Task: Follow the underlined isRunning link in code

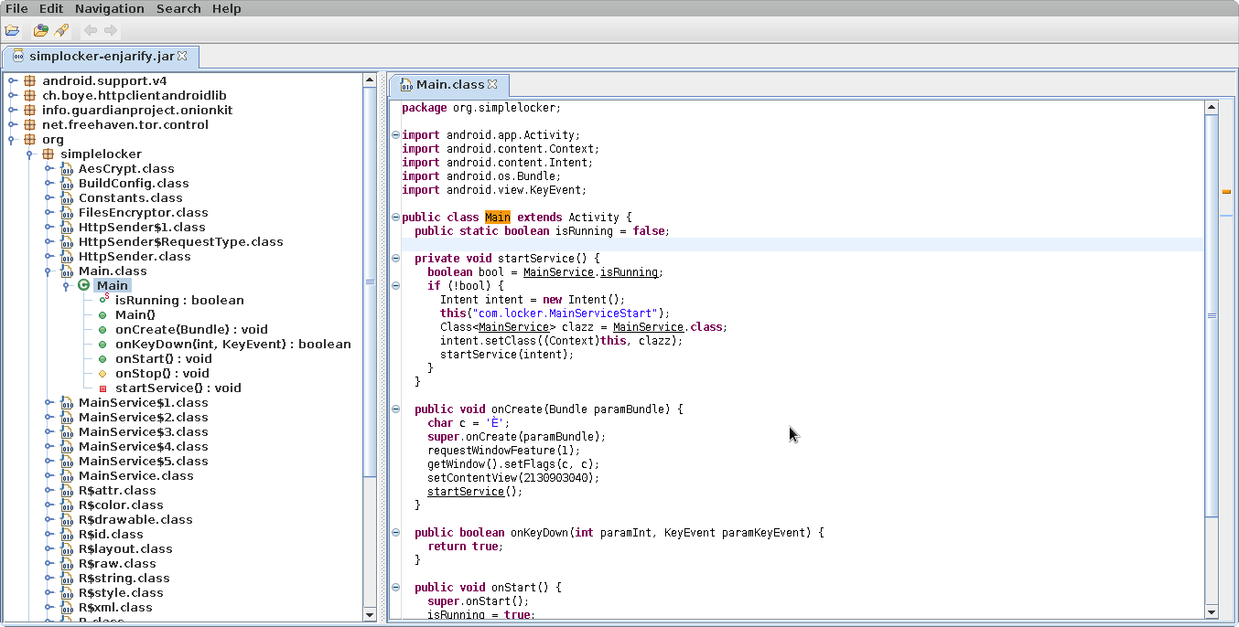Action: [x=629, y=272]
